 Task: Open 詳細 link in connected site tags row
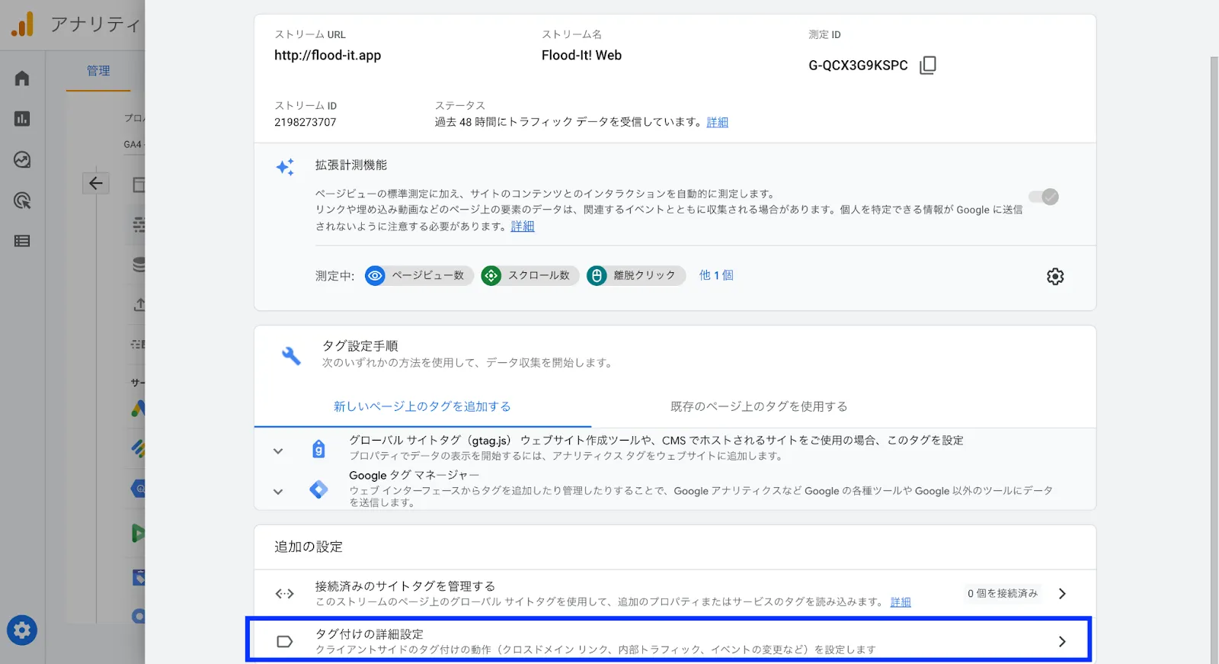click(x=901, y=602)
